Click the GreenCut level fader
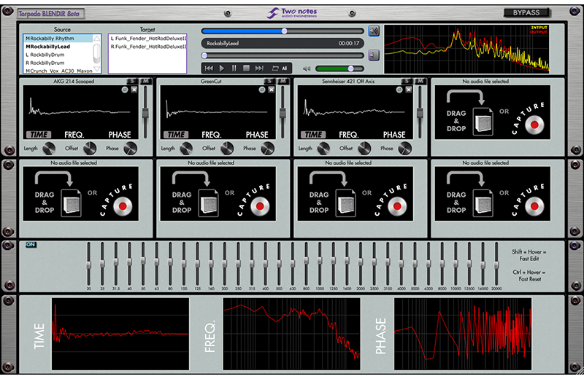Image resolution: width=584 pixels, height=379 pixels. (283, 113)
